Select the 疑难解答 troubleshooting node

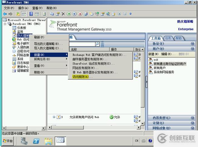(23, 71)
